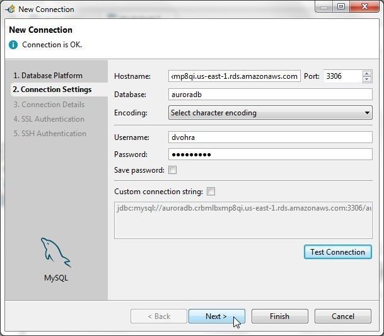384x336 pixels.
Task: Select step 4 SSL Authentication
Action: (x=49, y=119)
